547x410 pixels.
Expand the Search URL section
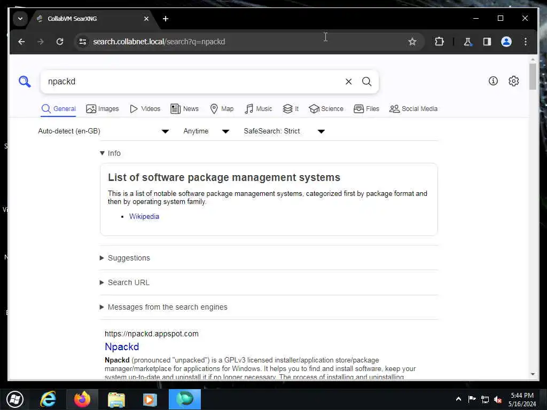124,282
